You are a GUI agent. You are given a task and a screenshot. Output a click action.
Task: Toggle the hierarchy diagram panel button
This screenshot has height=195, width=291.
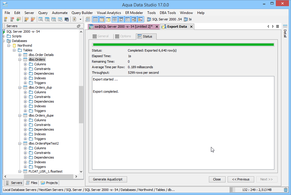(134, 19)
